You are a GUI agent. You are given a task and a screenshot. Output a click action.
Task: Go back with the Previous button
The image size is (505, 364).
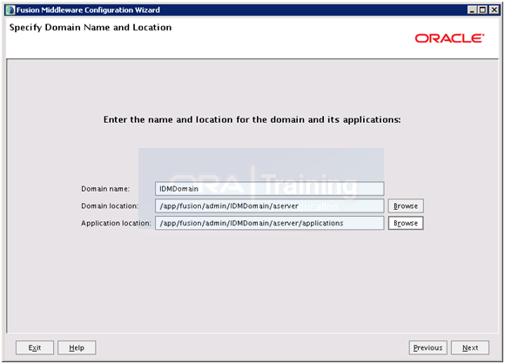click(428, 347)
